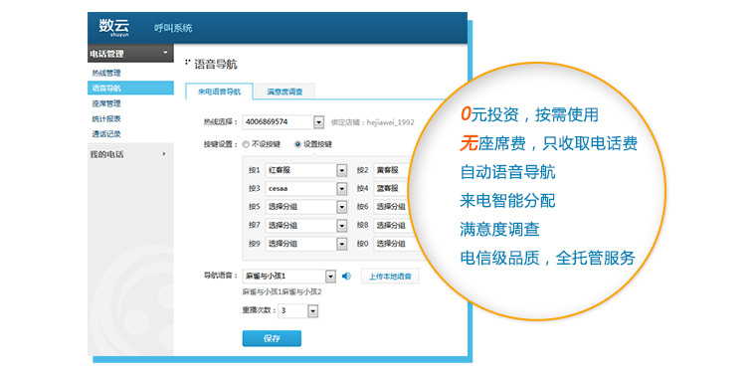The height and width of the screenshot is (376, 756).
Task: Open 通话记录 in the sidebar
Action: (x=106, y=134)
